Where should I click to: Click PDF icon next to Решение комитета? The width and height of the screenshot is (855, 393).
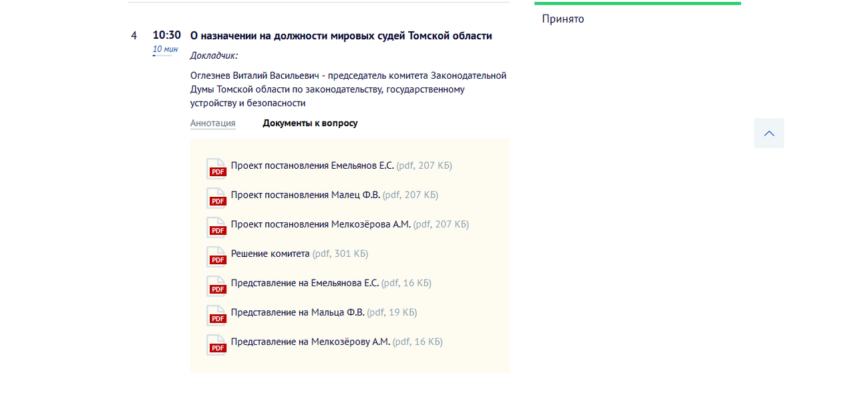[x=216, y=256]
